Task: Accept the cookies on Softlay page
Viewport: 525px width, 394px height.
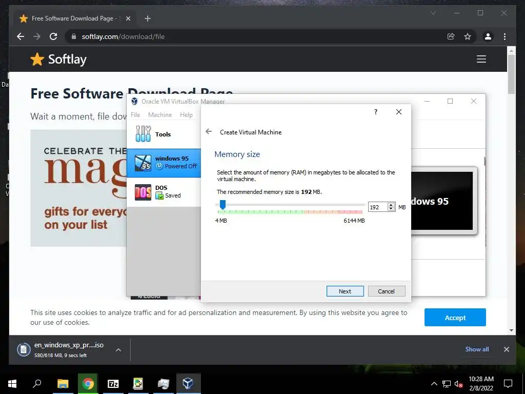Action: (455, 317)
